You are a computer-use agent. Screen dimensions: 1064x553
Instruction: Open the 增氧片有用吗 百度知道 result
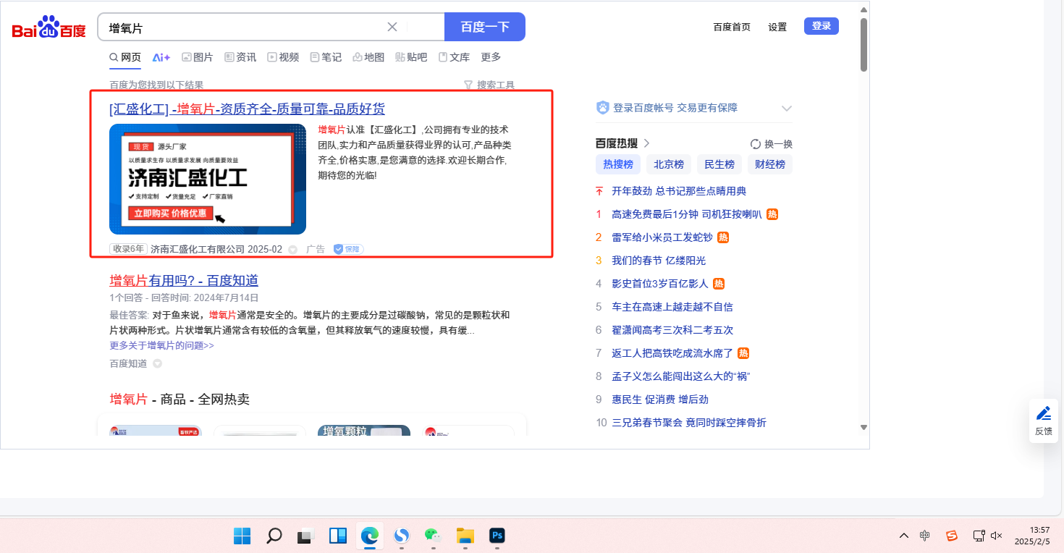pyautogui.click(x=184, y=281)
